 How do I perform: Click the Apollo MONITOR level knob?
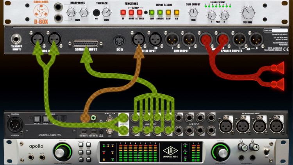click(x=220, y=152)
